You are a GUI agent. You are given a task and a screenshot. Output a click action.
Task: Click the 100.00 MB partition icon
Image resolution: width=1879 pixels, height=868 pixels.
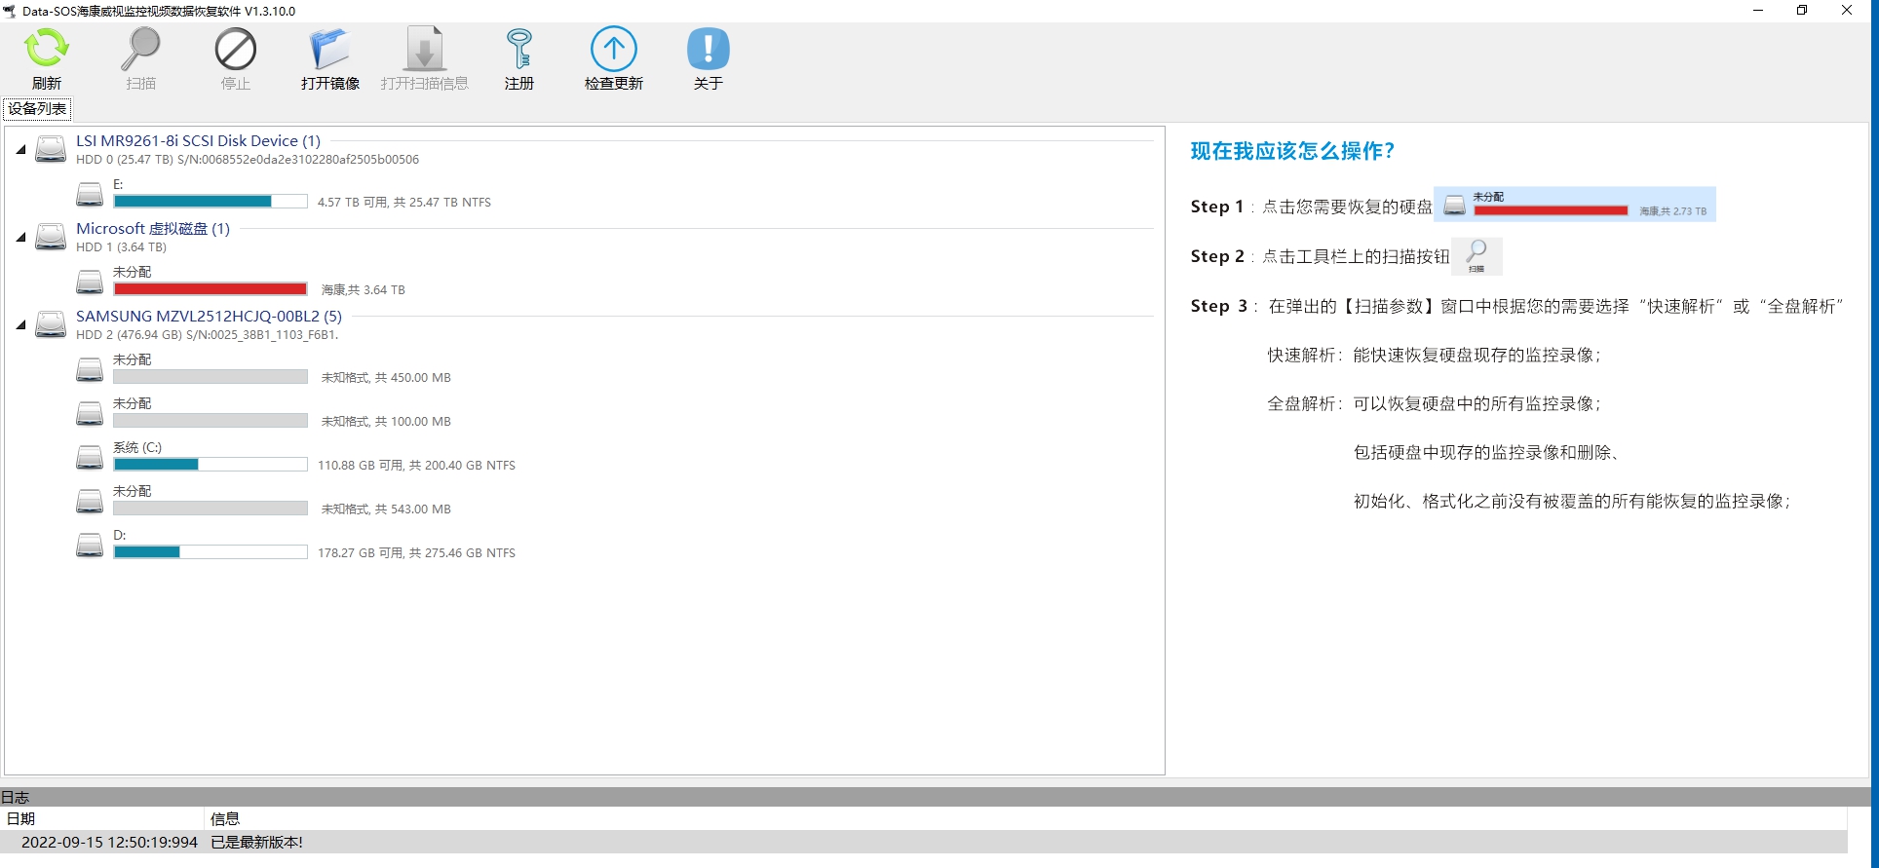click(90, 414)
